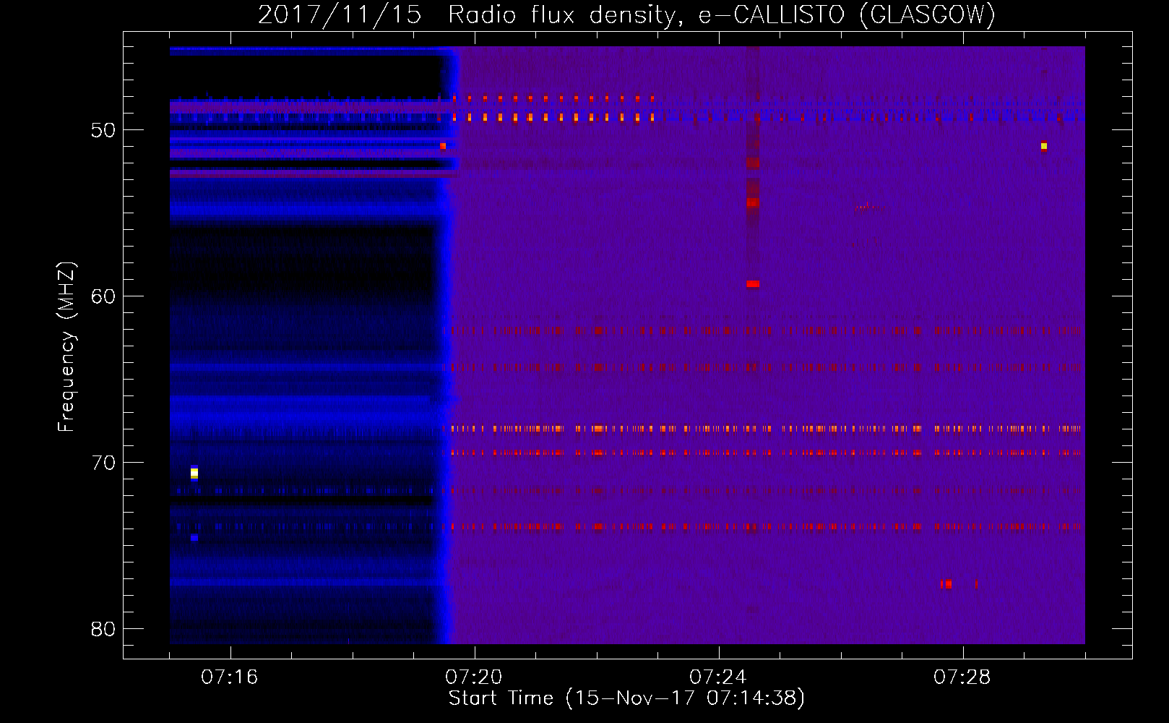
Task: Click the 60 frequency tick label
Action: coord(103,296)
